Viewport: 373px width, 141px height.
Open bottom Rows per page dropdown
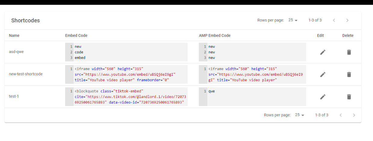pyautogui.click(x=300, y=115)
